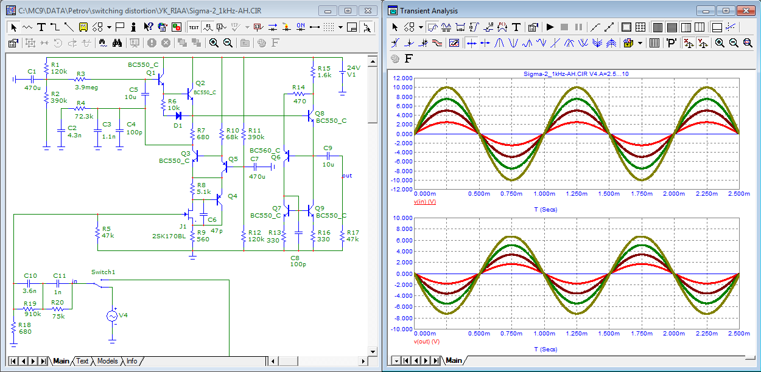The image size is (761, 372).
Task: Open the Text tab of the schematic
Action: click(82, 361)
